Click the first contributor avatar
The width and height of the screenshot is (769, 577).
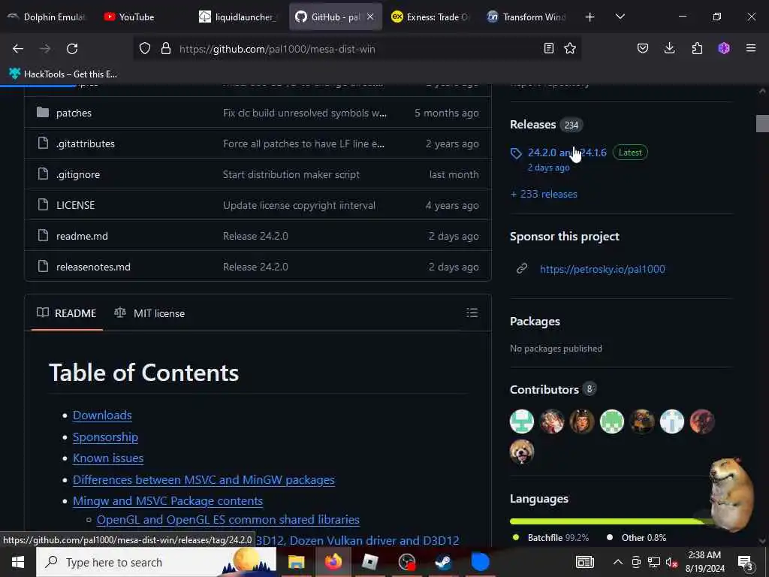[x=522, y=421]
